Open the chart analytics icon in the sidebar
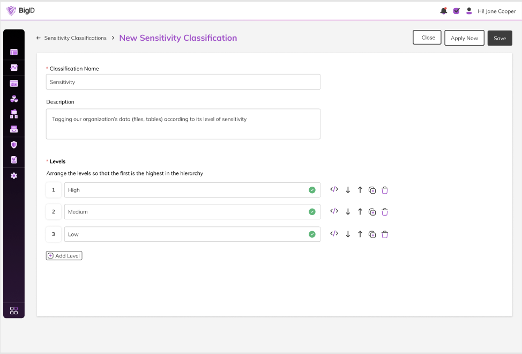Image resolution: width=522 pixels, height=354 pixels. (14, 68)
